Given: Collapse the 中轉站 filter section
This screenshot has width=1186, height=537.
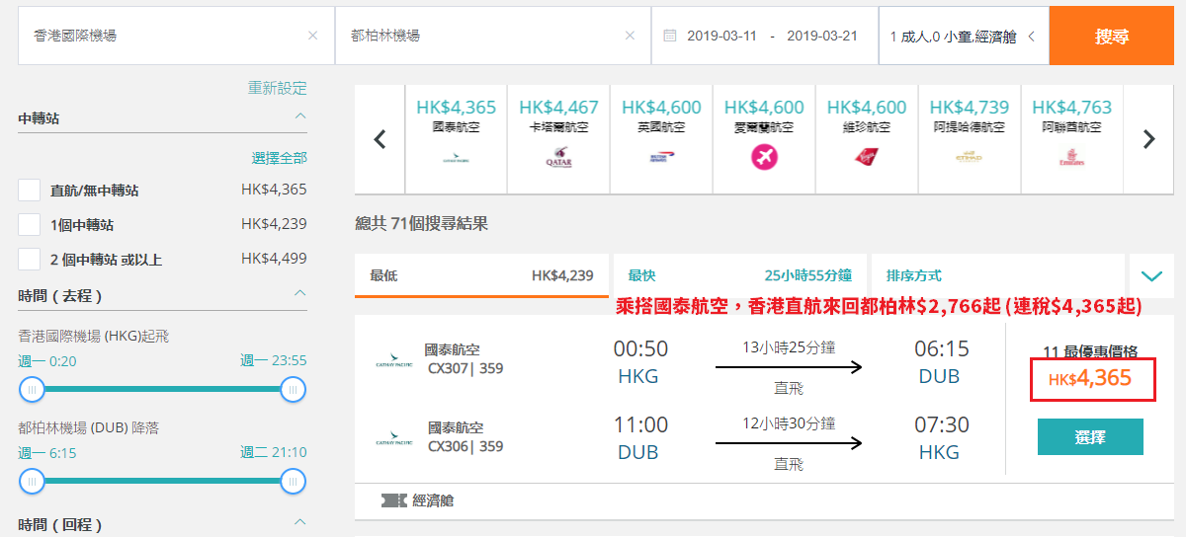Looking at the screenshot, I should (x=300, y=116).
